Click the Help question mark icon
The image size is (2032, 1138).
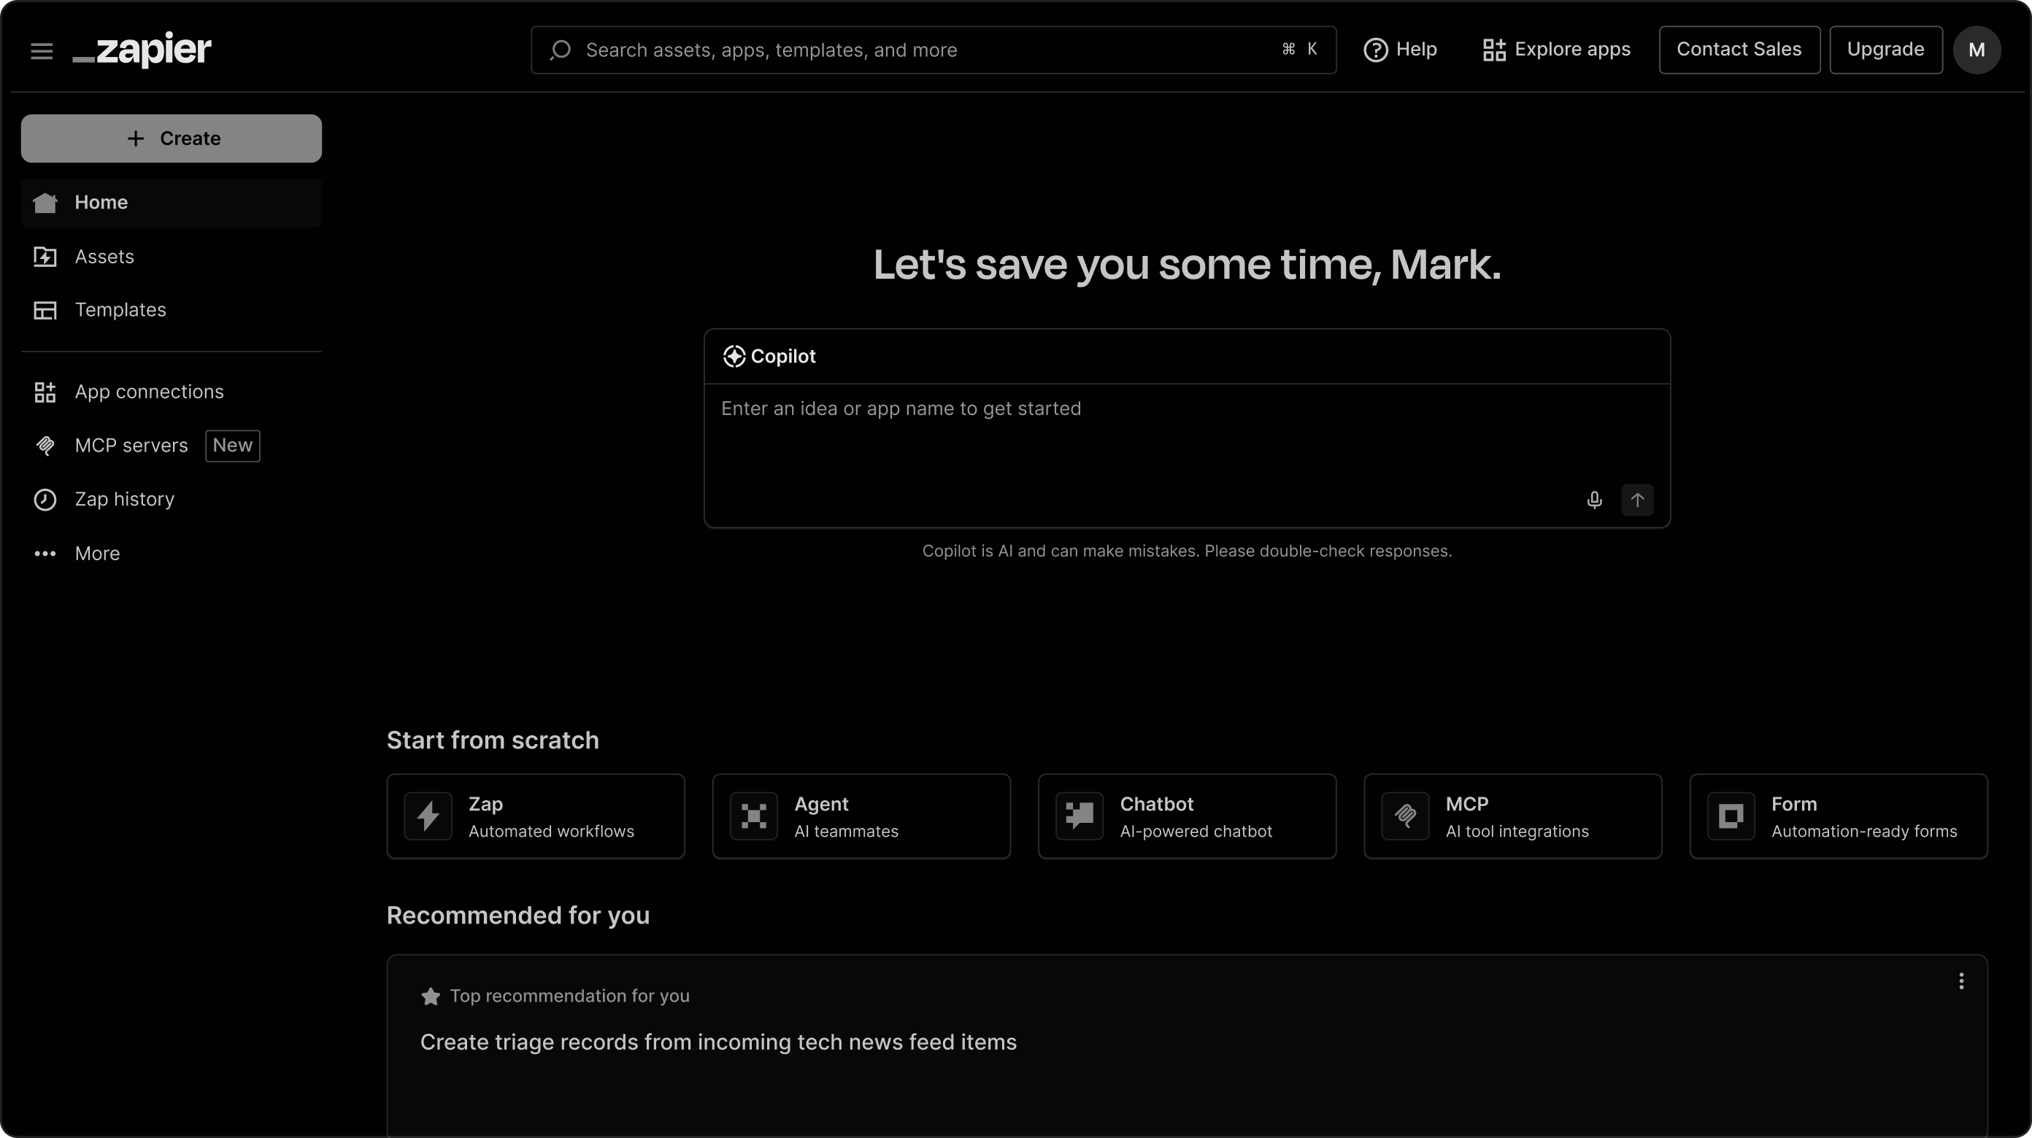[x=1375, y=50]
